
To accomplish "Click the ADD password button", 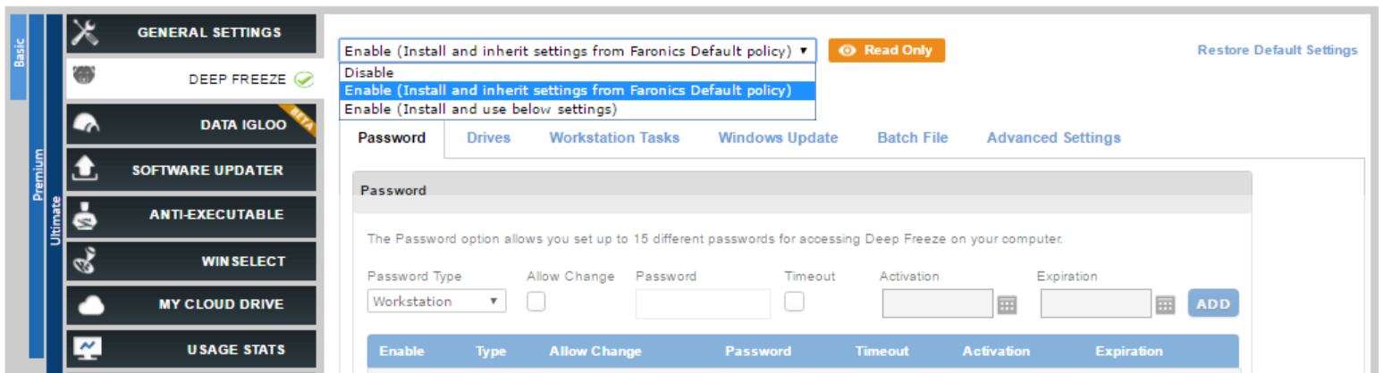I will pyautogui.click(x=1213, y=303).
